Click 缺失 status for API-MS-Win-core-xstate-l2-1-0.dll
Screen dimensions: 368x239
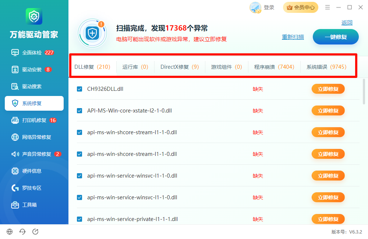[258, 111]
